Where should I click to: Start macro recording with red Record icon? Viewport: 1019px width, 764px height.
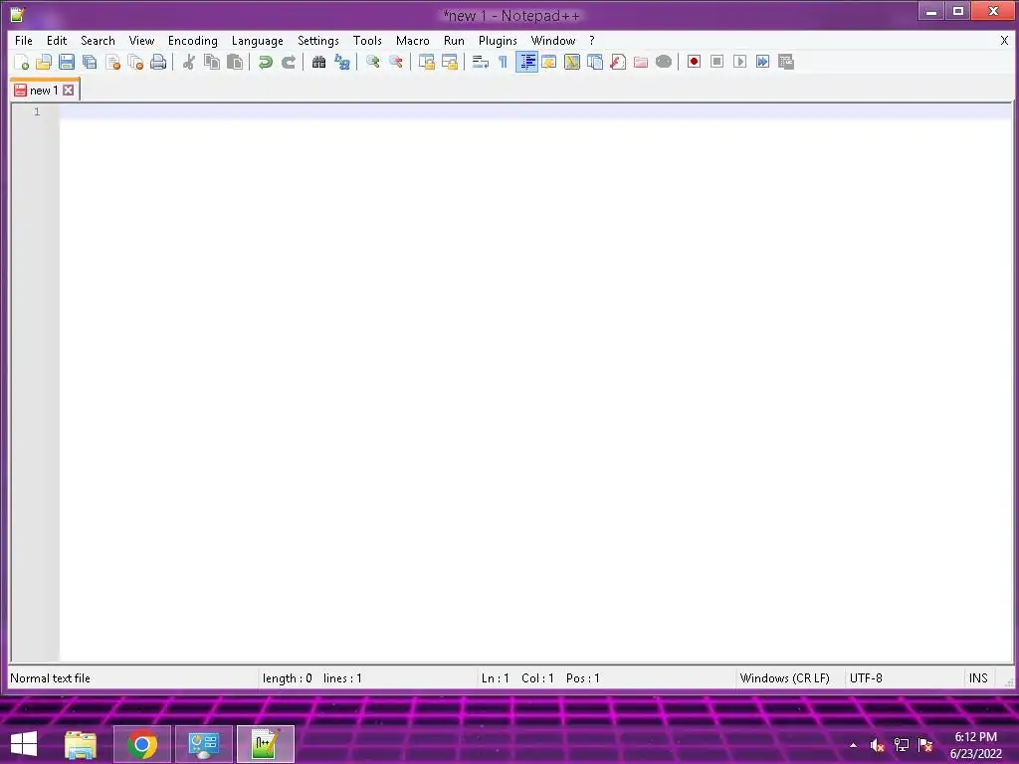point(694,62)
